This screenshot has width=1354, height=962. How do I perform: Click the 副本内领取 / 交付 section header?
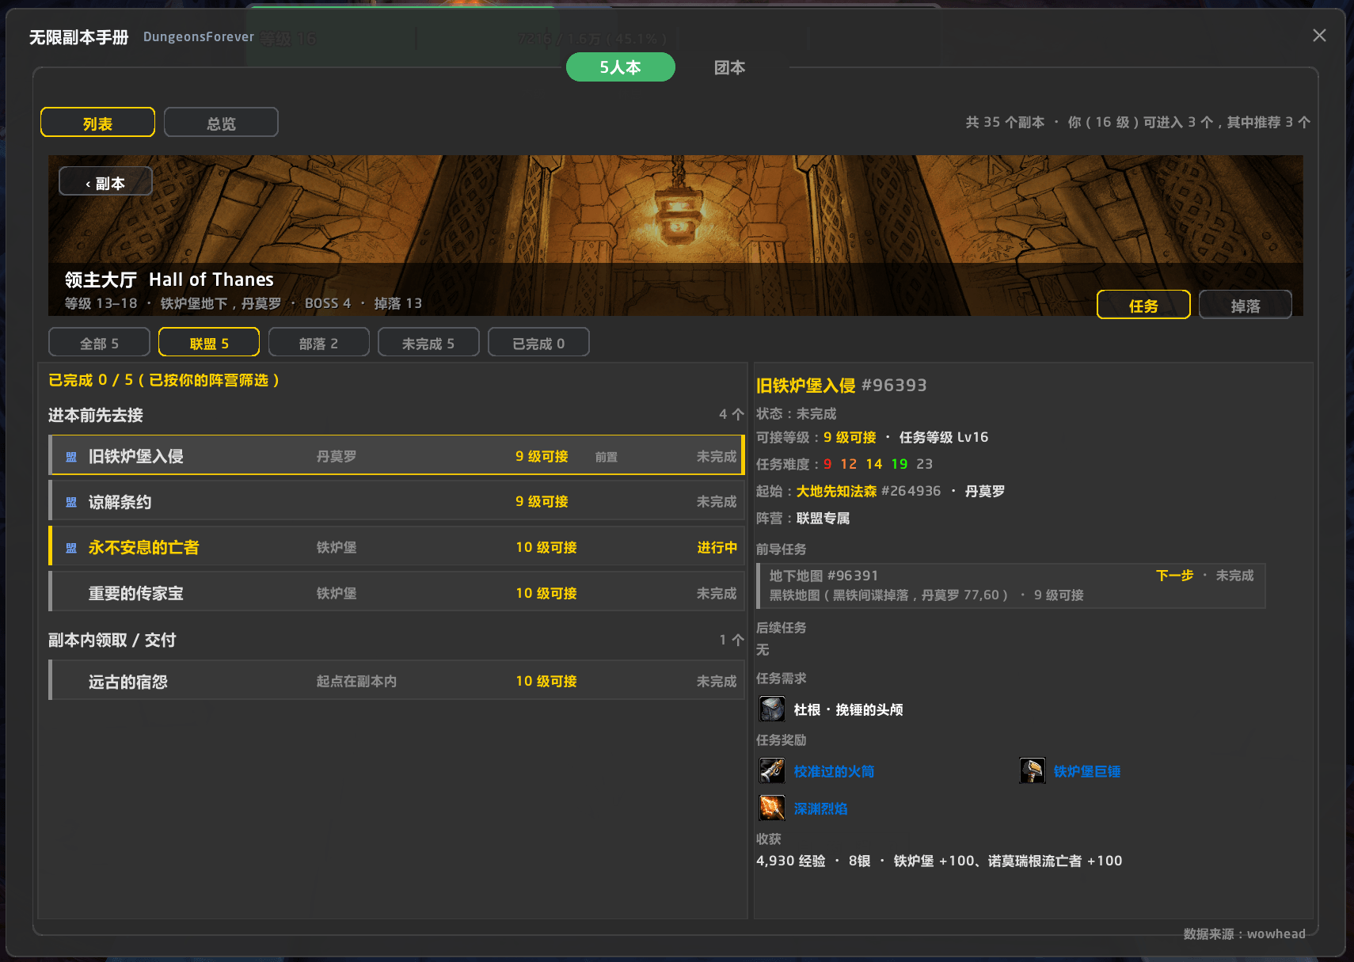coord(112,640)
